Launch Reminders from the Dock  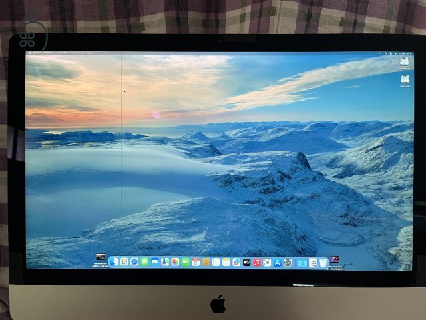click(216, 262)
